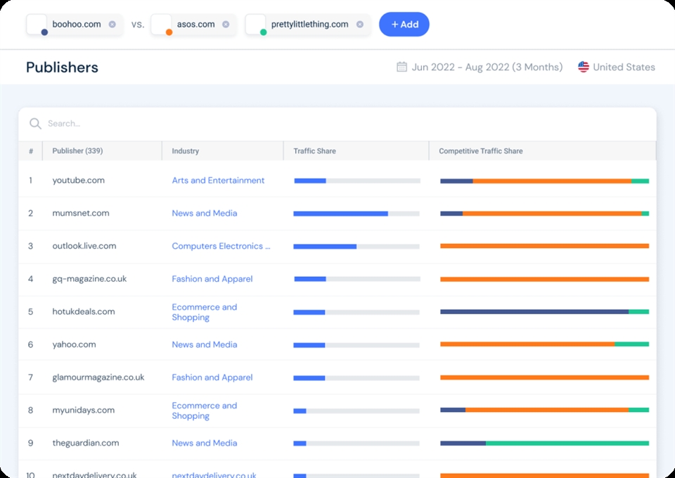Image resolution: width=675 pixels, height=478 pixels.
Task: Visit theguardian.com row link
Action: (x=84, y=443)
